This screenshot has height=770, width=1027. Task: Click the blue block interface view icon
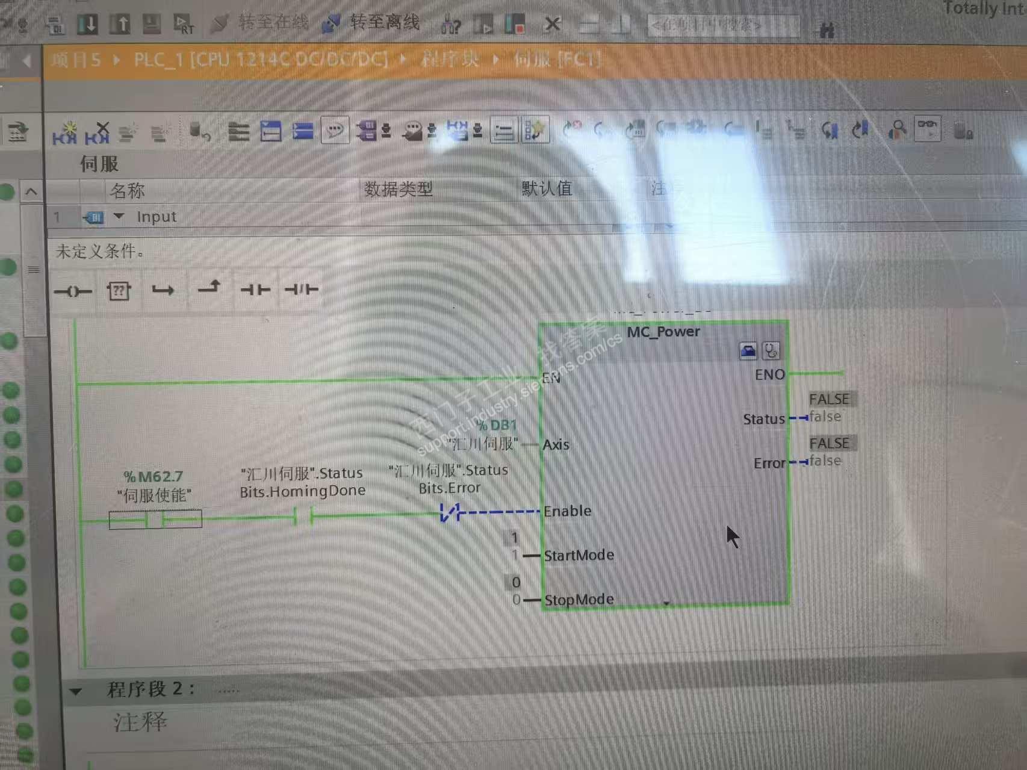(271, 131)
